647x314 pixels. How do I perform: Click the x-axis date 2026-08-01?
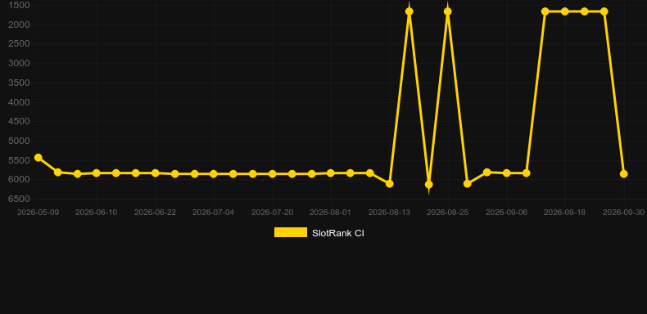[331, 213]
